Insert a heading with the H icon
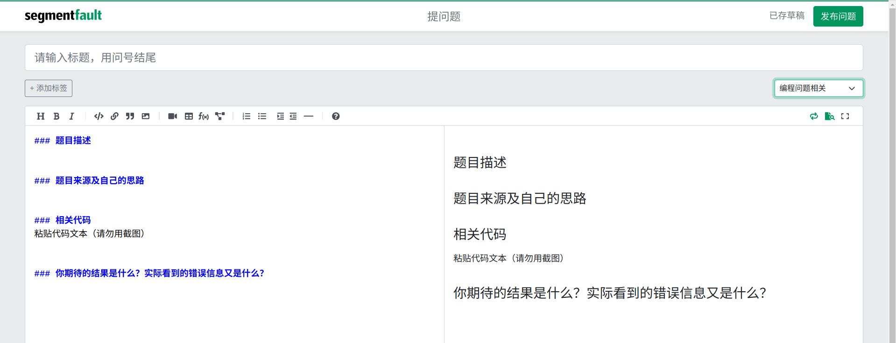 [x=41, y=116]
